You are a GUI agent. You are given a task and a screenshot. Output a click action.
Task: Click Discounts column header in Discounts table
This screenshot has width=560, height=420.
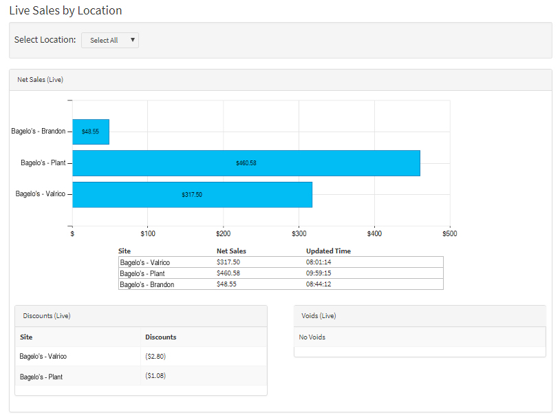coord(161,337)
